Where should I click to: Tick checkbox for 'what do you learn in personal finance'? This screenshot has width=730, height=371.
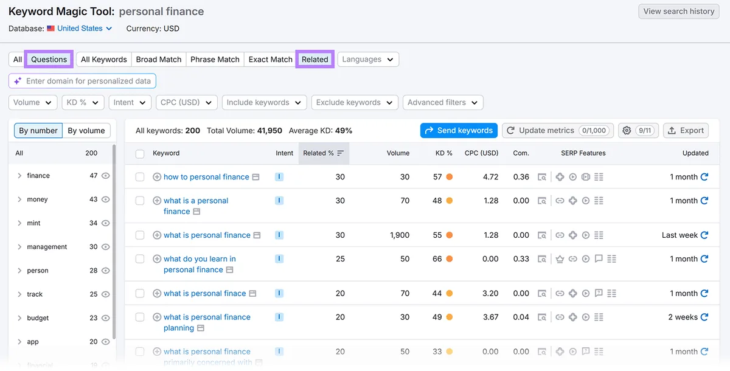[140, 259]
